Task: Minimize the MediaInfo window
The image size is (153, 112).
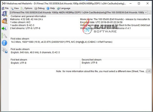Action: click(x=131, y=4)
